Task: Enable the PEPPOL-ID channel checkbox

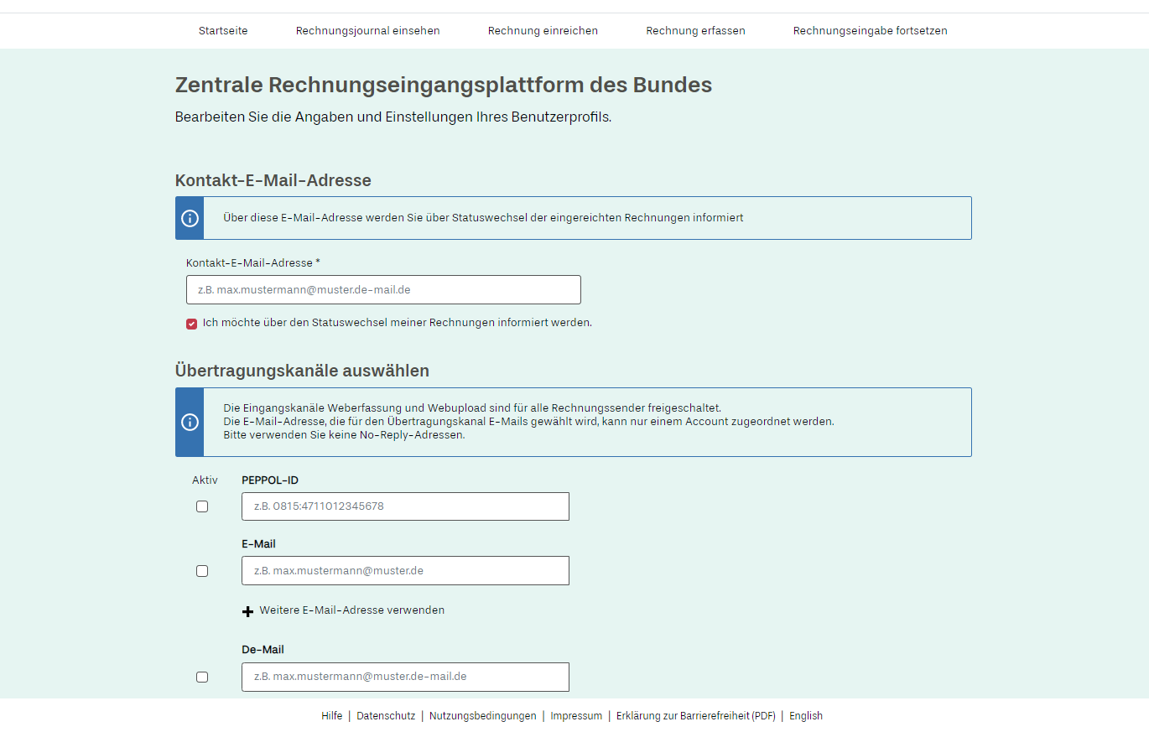Action: pos(202,506)
